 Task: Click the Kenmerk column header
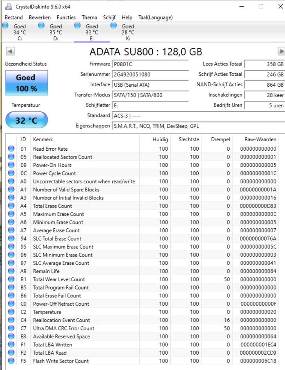point(85,139)
